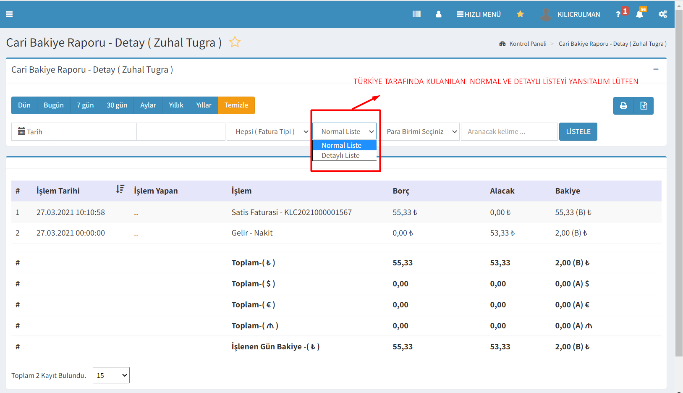
Task: Click the barcode icon in header
Action: [416, 14]
